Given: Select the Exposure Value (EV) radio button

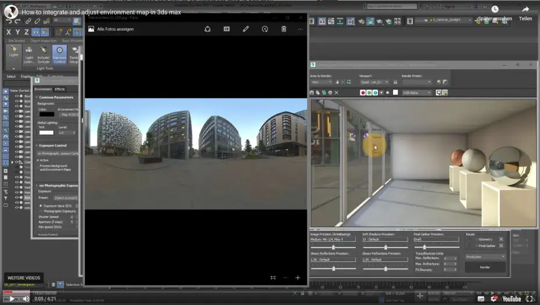Looking at the screenshot, I should click(x=41, y=206).
